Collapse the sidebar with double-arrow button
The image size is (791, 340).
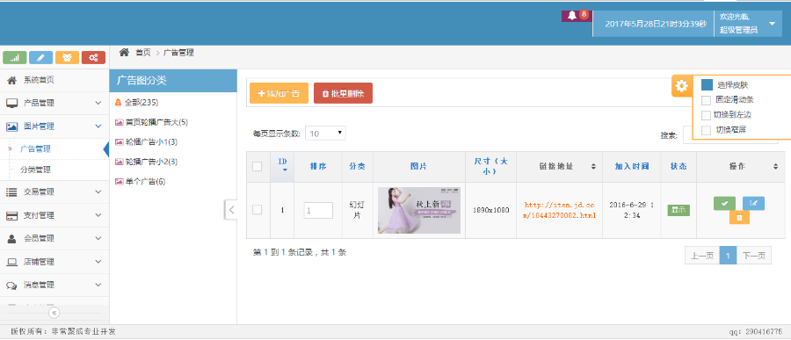pyautogui.click(x=54, y=314)
